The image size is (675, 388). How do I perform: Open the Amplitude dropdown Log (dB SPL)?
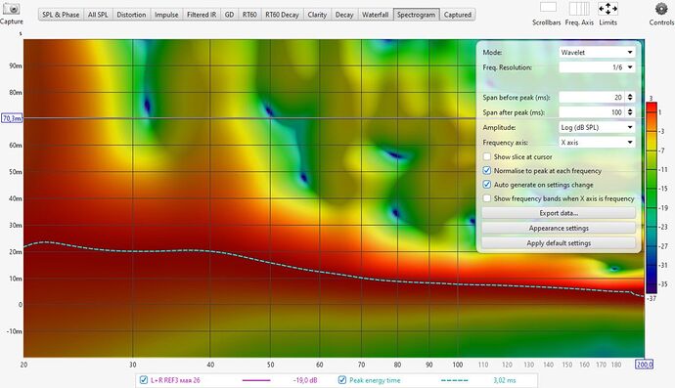597,127
